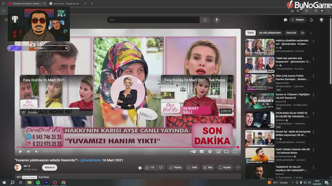Viewport: 332px width, 186px height.
Task: Bookmark this page with star
Action: pos(298,11)
